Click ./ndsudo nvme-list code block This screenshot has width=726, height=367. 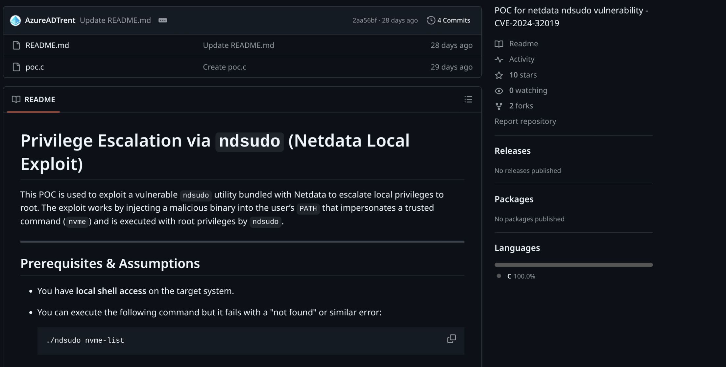tap(251, 341)
